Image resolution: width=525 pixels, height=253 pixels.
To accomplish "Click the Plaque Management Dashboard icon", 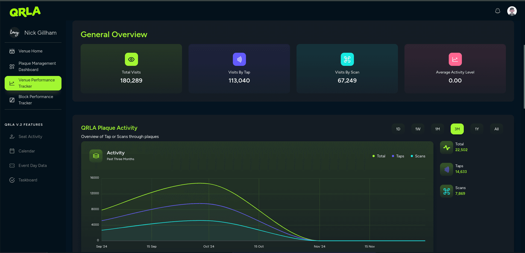I will pos(12,66).
